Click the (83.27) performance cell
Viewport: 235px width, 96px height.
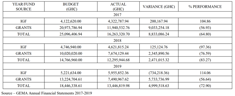205,60
